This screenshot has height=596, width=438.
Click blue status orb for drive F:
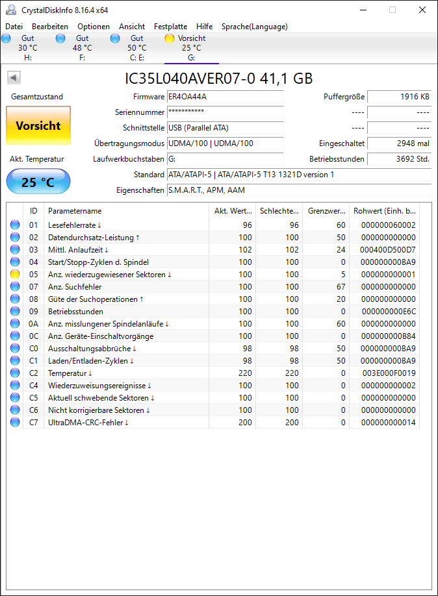pyautogui.click(x=60, y=38)
